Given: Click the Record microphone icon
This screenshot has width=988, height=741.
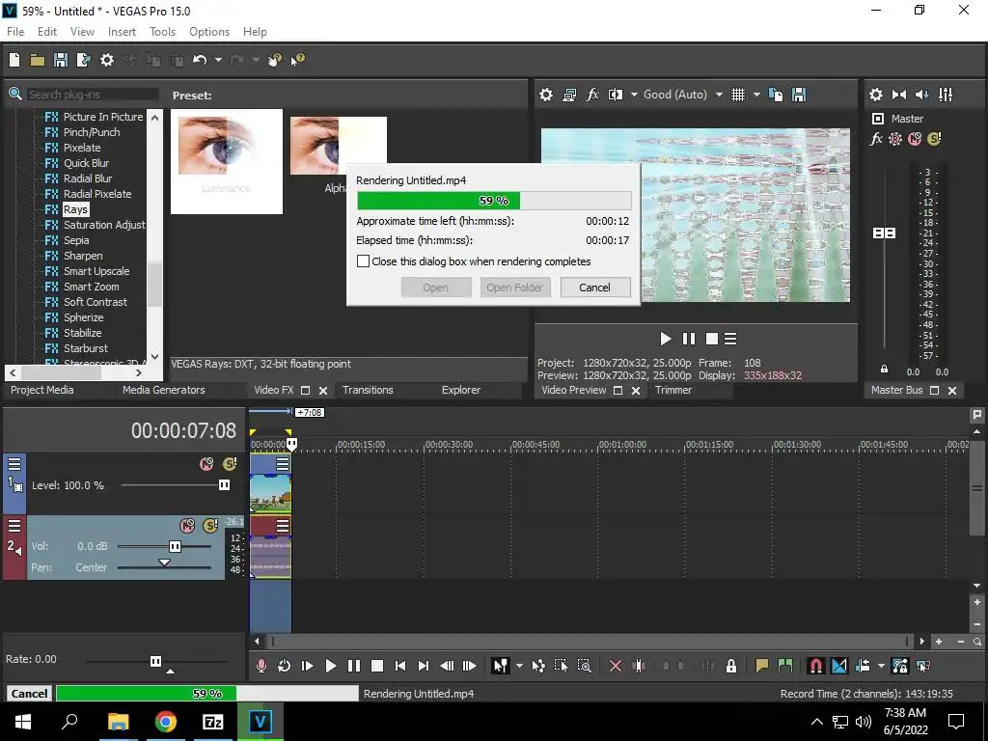Looking at the screenshot, I should 261,666.
